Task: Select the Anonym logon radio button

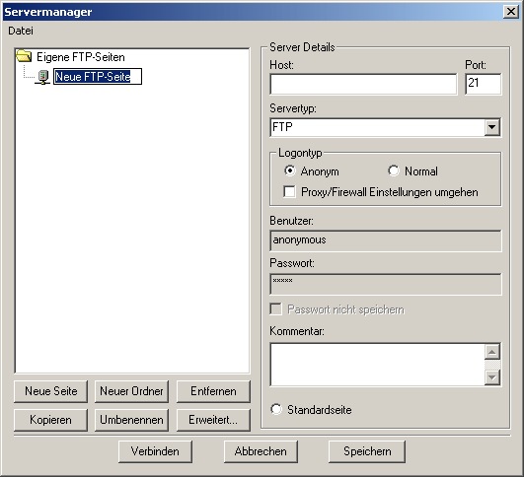Action: click(x=290, y=170)
